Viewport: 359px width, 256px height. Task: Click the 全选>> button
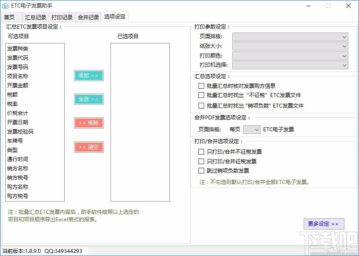[x=88, y=99]
